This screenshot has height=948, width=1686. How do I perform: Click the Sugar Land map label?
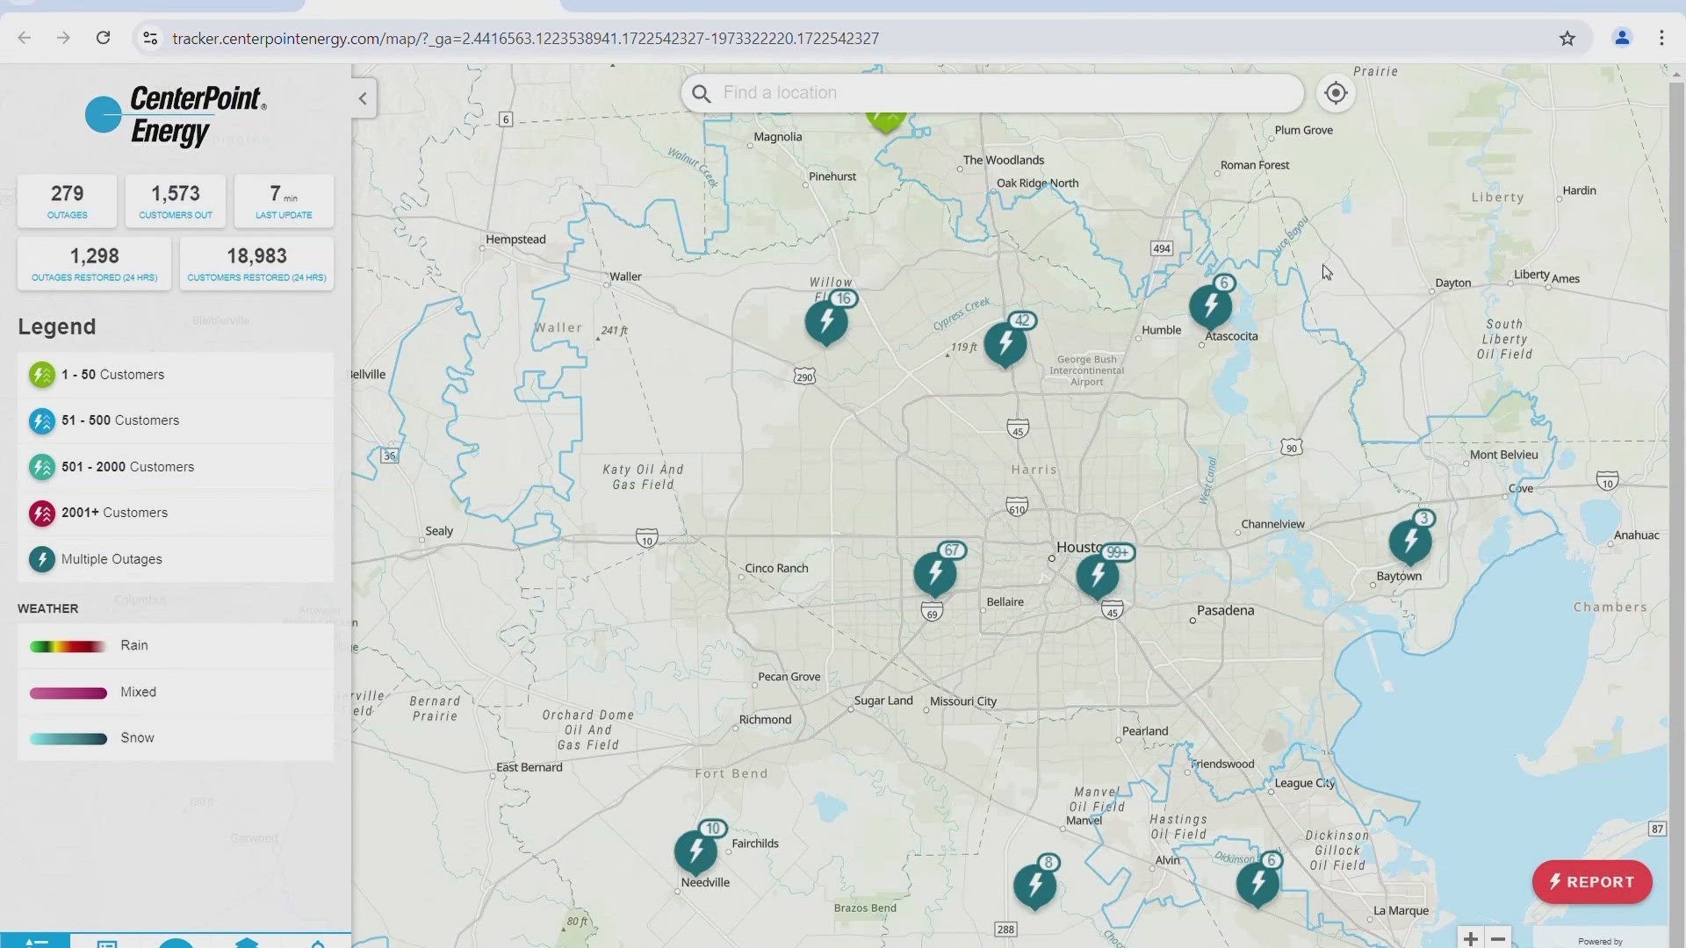[883, 700]
